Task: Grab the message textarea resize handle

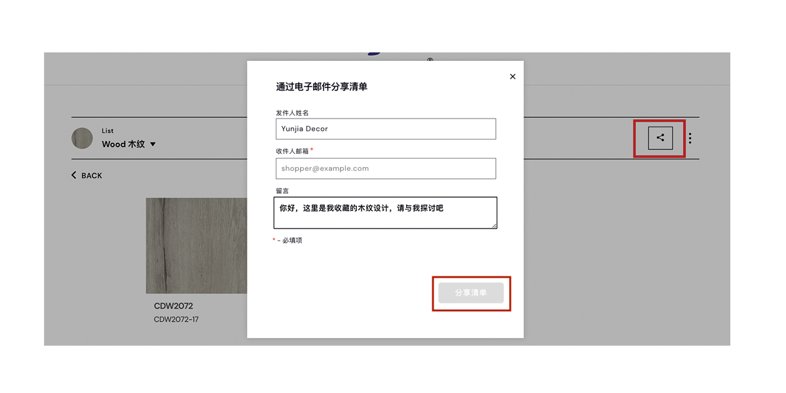Action: [494, 225]
